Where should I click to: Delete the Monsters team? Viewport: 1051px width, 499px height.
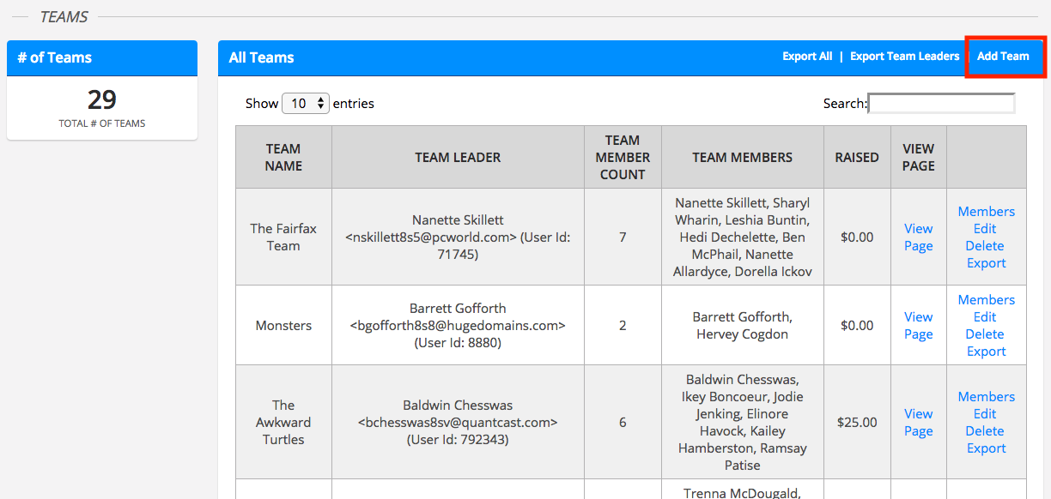point(985,334)
